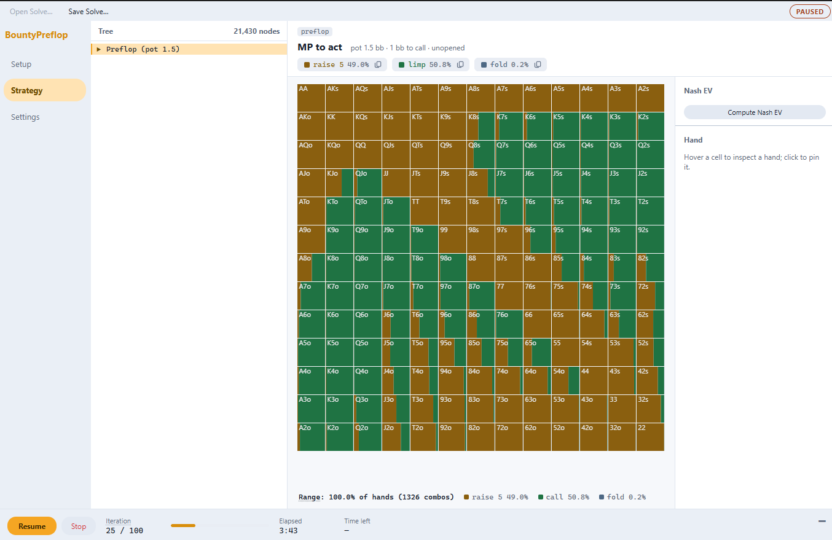Pin the A2s hand cell
The height and width of the screenshot is (540, 832).
(x=651, y=98)
